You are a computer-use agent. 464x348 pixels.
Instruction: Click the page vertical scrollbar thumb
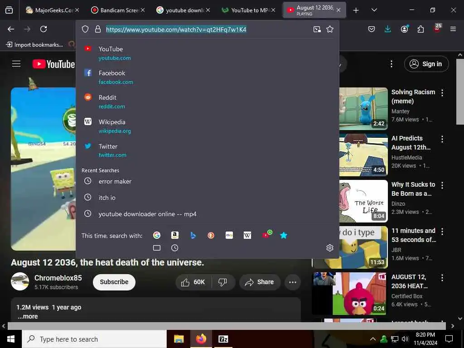460,91
